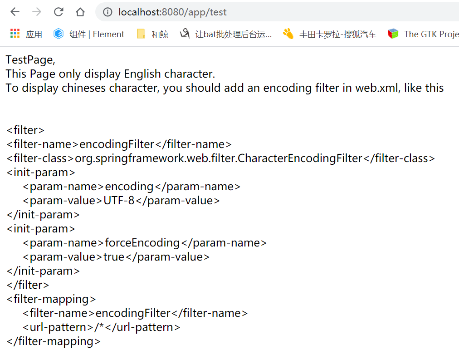Image resolution: width=459 pixels, height=355 pixels.
Task: Click the opening filter-mapping tag line
Action: click(51, 299)
